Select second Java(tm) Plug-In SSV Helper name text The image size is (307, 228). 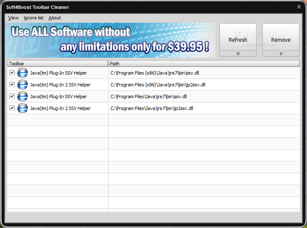[x=59, y=97]
